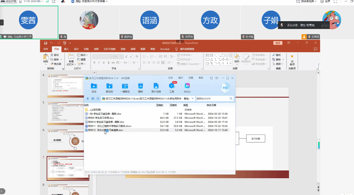Open the 操作 menu in 360压缩
The image size is (354, 195).
click(181, 78)
